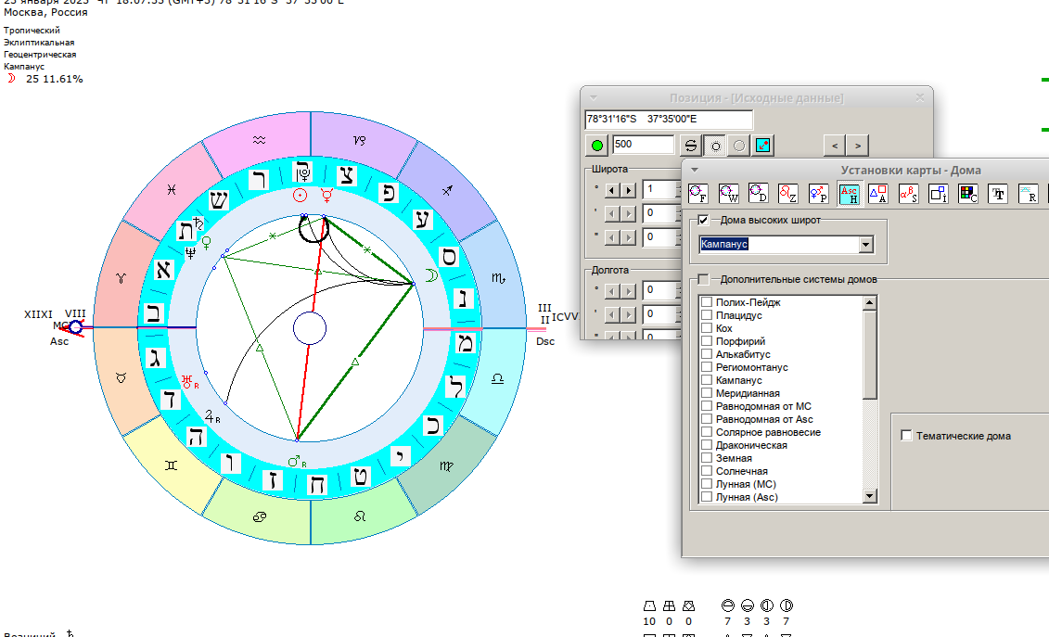Check the Плацидус house system

click(x=707, y=315)
